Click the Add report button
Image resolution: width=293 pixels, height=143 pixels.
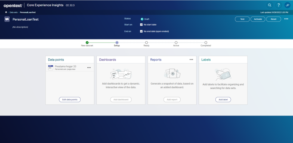pos(172,100)
